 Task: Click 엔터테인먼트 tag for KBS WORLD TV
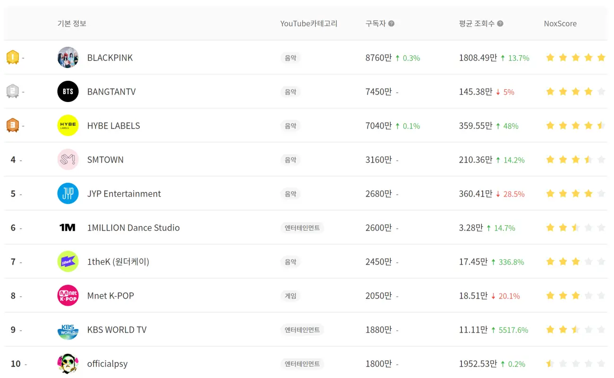(x=302, y=330)
